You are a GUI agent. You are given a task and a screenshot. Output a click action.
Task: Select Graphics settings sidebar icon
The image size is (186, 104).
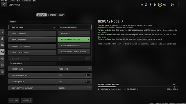(2, 52)
